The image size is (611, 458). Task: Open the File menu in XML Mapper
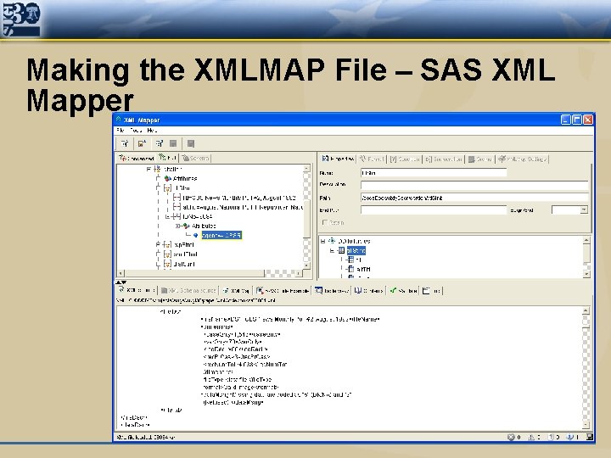121,131
